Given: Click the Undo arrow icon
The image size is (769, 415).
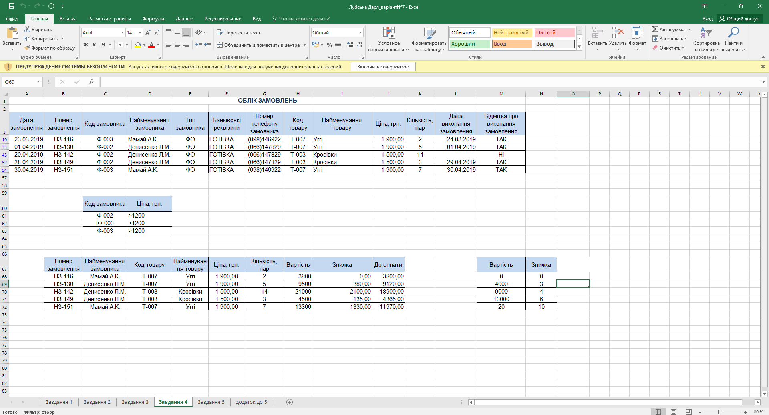Looking at the screenshot, I should tap(23, 6).
